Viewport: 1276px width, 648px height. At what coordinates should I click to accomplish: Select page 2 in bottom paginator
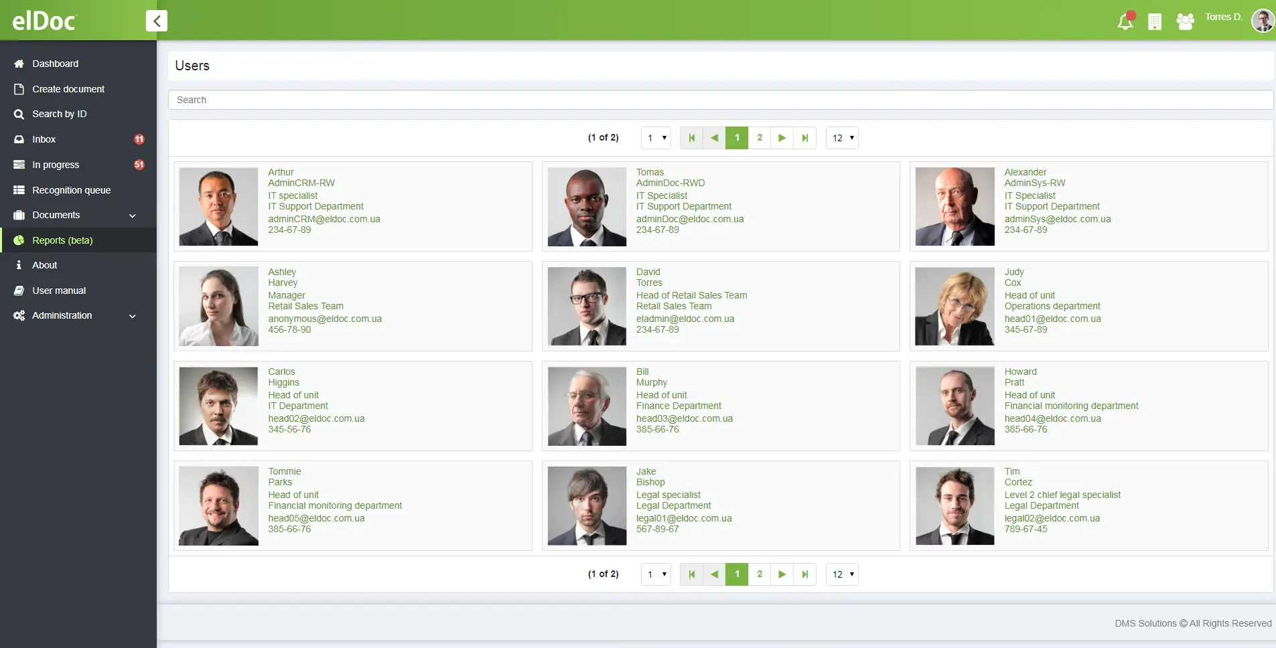pyautogui.click(x=760, y=574)
